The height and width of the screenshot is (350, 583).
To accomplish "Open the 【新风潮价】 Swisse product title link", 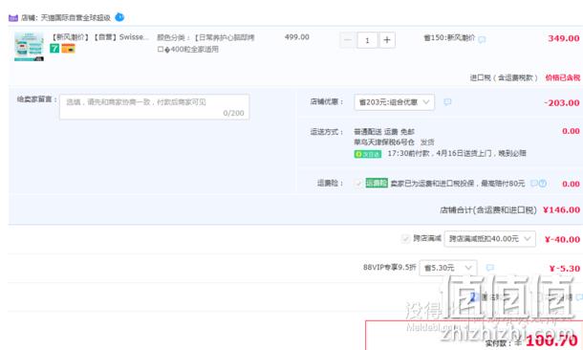I will click(x=99, y=37).
